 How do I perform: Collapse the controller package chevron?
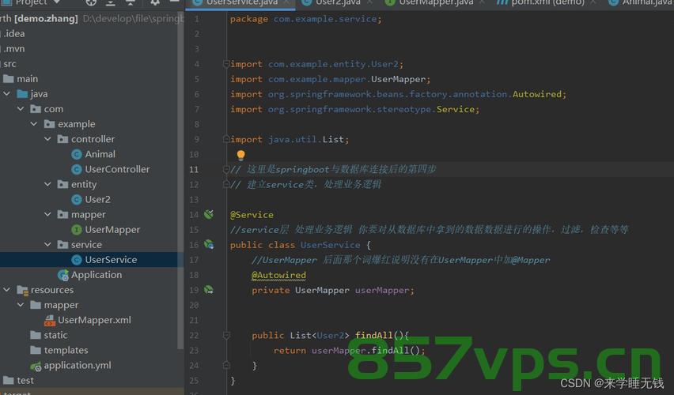click(x=47, y=139)
